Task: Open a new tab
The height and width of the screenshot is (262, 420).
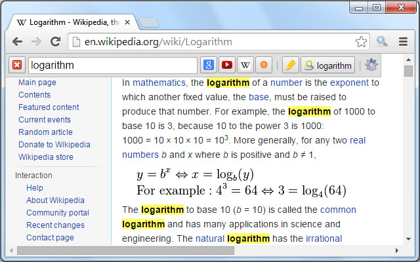Action: pyautogui.click(x=149, y=22)
